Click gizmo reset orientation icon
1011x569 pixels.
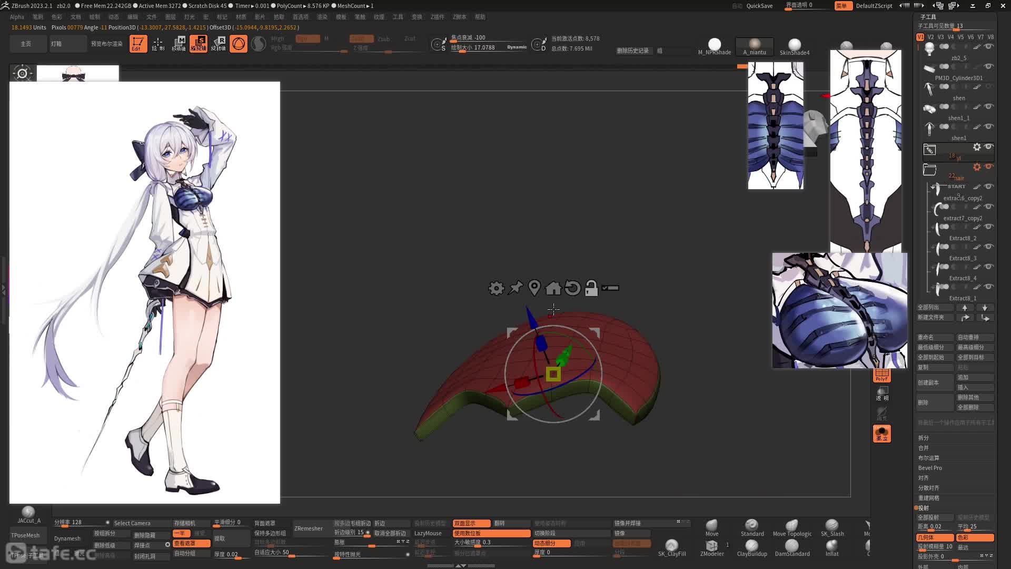tap(572, 288)
